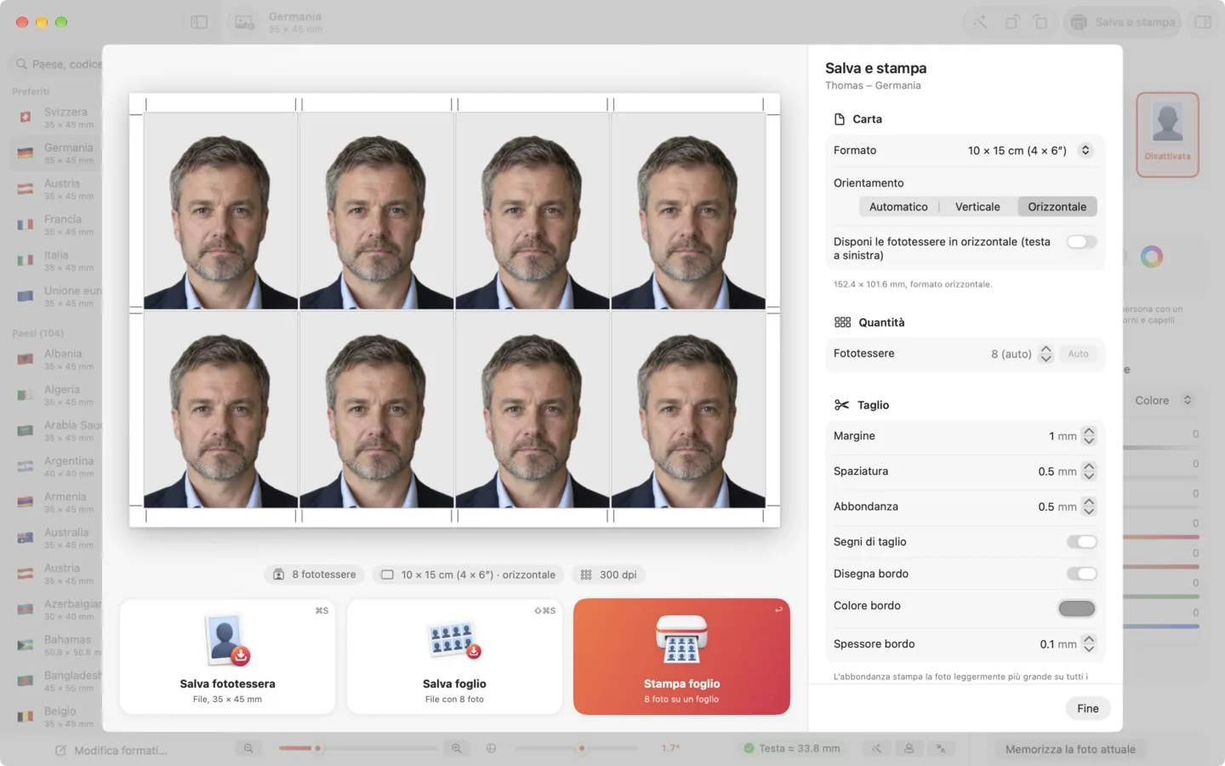Click the scissors icon beside Taglio
The width and height of the screenshot is (1225, 766).
pyautogui.click(x=841, y=405)
